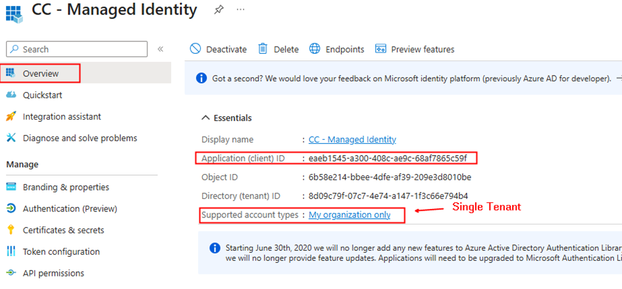Open Token configuration
Screen dimensions: 622x289
pyautogui.click(x=61, y=252)
